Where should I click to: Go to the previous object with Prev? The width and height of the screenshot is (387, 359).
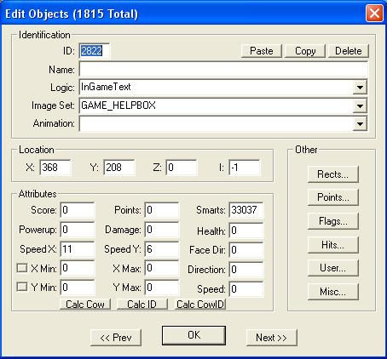pyautogui.click(x=116, y=338)
